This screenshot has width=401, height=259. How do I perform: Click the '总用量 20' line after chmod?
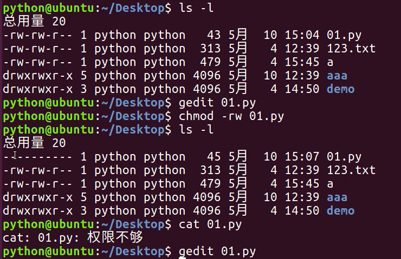(35, 143)
